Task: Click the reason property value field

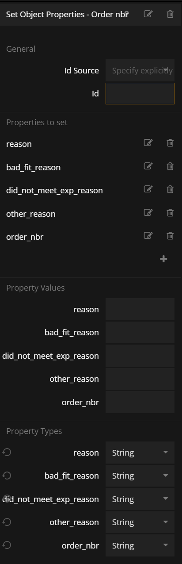Action: (x=140, y=309)
